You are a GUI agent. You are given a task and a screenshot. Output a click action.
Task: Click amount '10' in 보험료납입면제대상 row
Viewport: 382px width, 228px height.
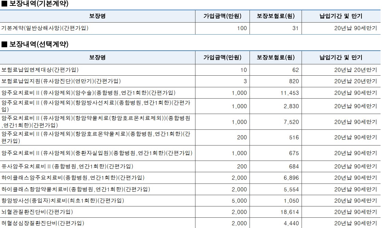pyautogui.click(x=244, y=70)
